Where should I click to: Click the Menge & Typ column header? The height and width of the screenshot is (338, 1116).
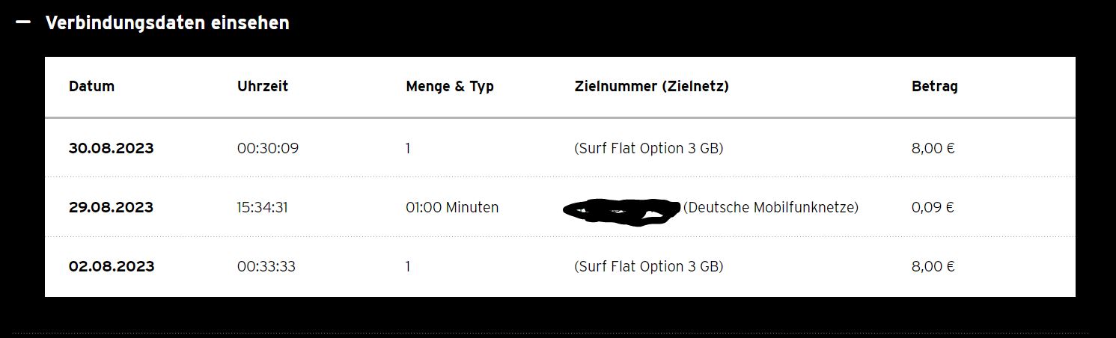[450, 86]
